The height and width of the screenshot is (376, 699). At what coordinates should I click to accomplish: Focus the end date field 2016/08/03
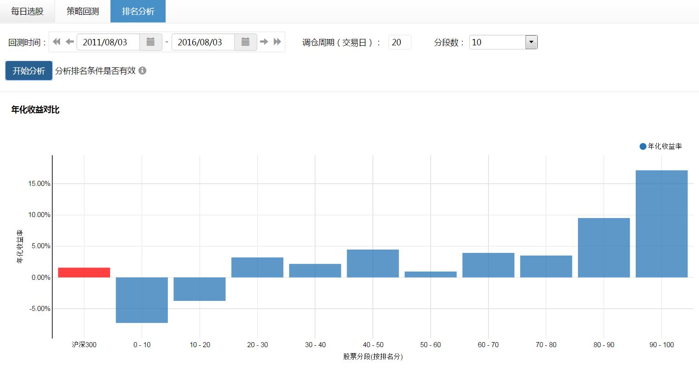203,42
